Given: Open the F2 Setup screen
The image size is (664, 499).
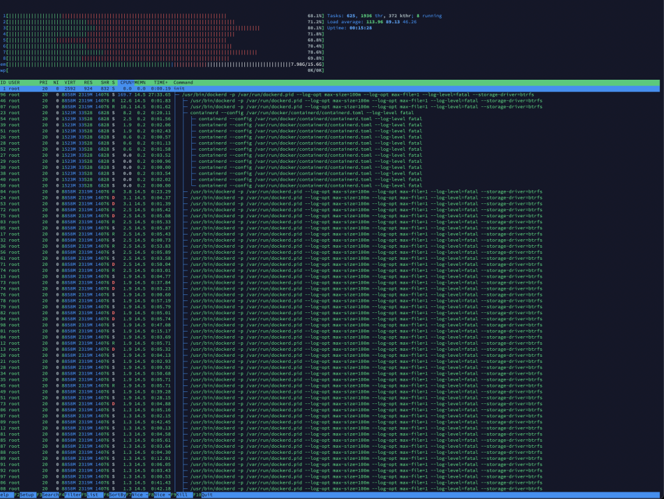Looking at the screenshot, I should tap(24, 495).
